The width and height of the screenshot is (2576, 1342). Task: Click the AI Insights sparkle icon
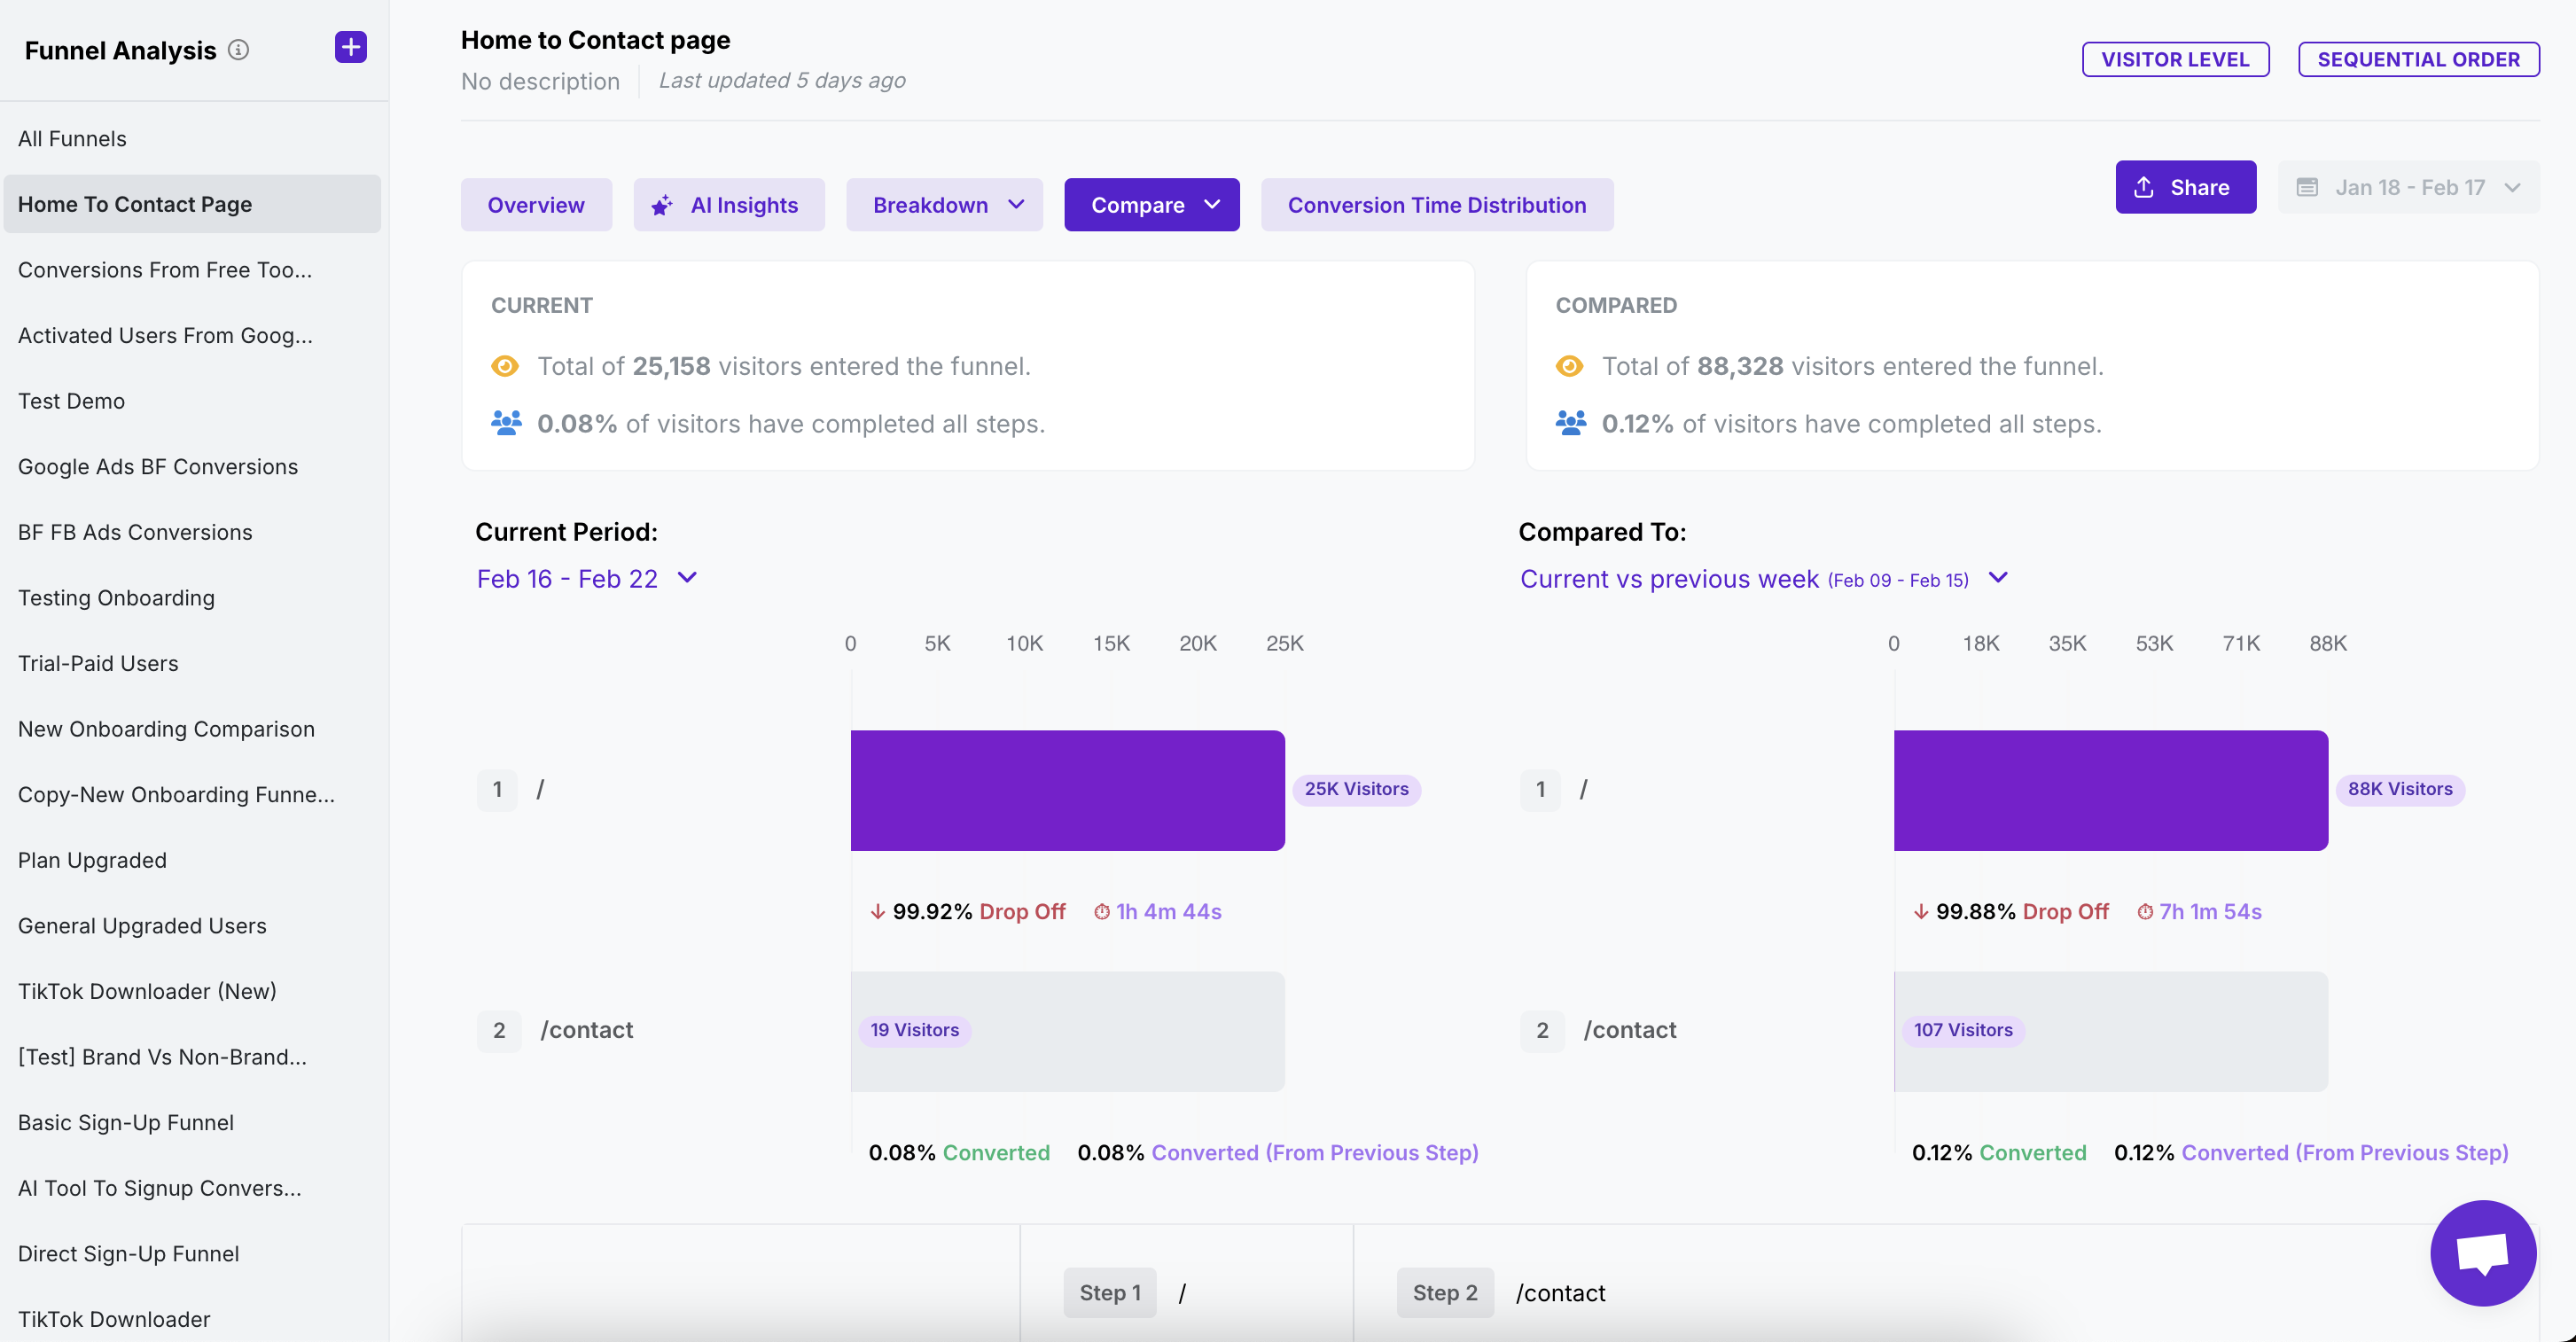click(x=662, y=206)
